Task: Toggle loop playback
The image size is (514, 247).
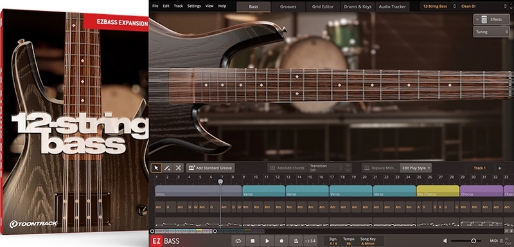Action: 238,241
